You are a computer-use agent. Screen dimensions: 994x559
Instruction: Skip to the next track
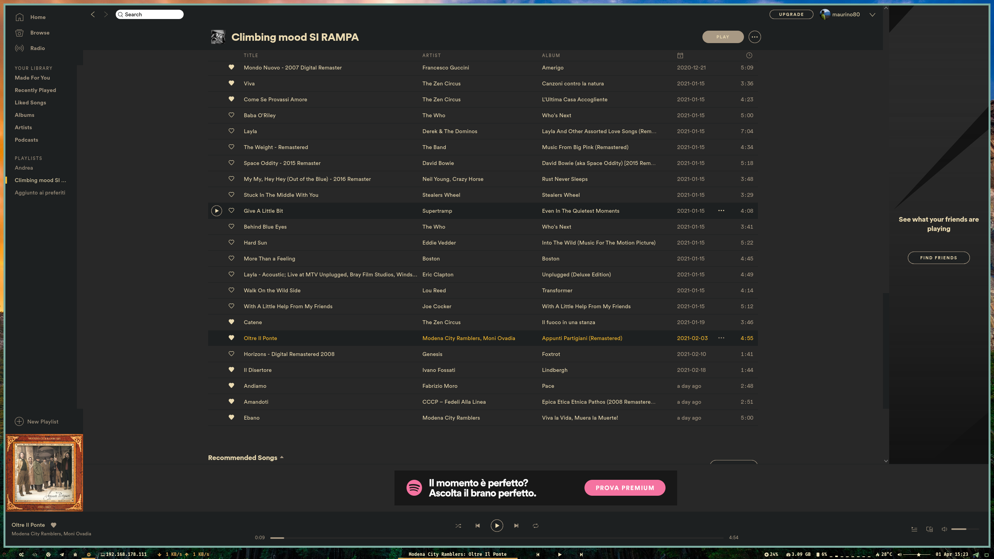[516, 526]
